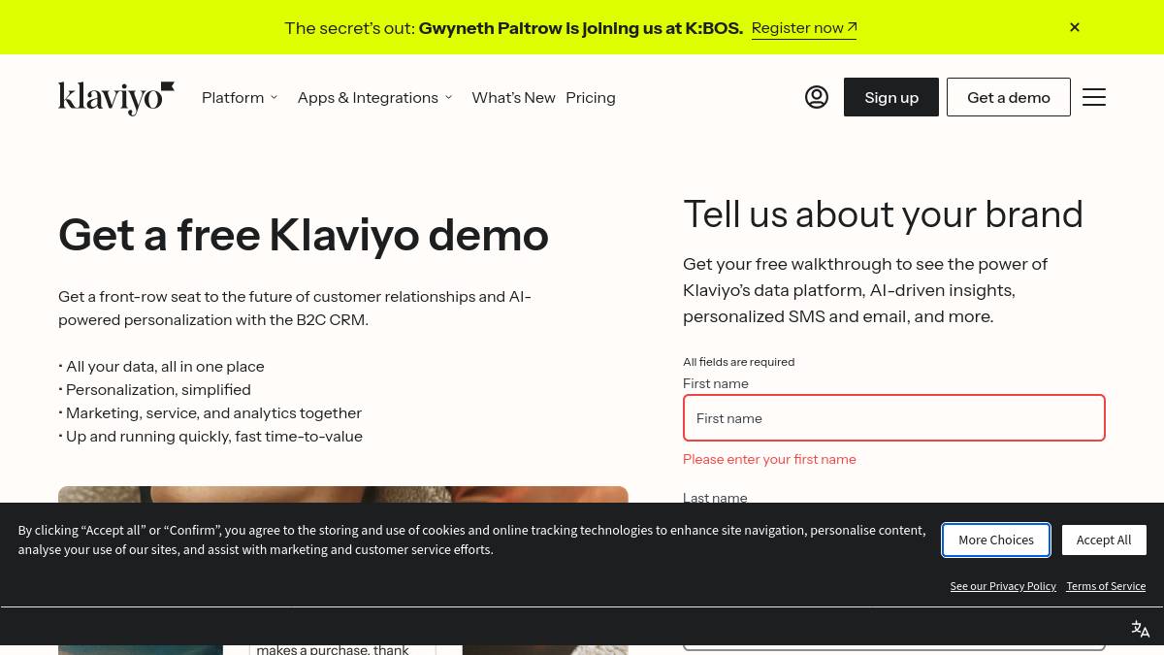The width and height of the screenshot is (1164, 655).
Task: Follow the Register now link
Action: 804,28
